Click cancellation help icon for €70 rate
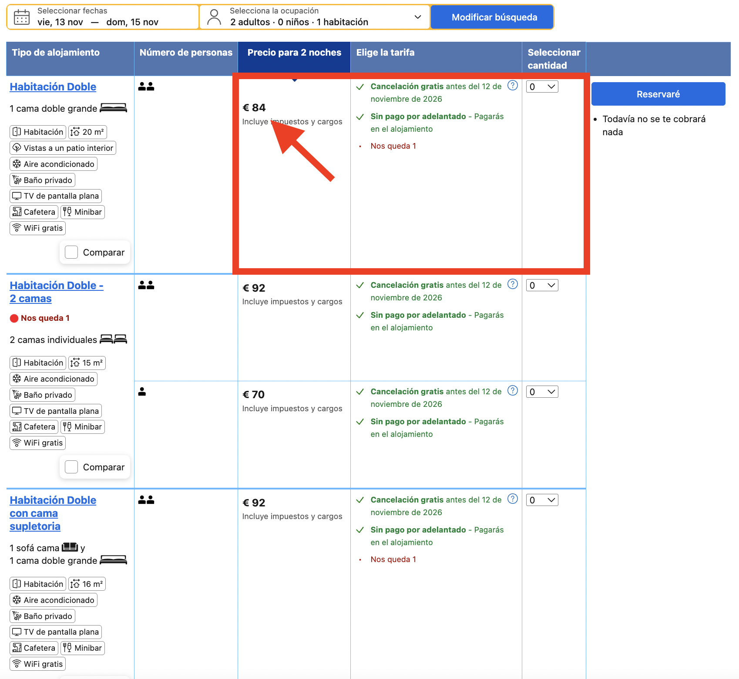This screenshot has width=739, height=679. (x=513, y=390)
